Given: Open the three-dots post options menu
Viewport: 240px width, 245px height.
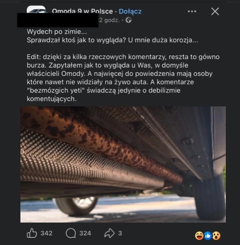Looking at the screenshot, I should point(192,12).
